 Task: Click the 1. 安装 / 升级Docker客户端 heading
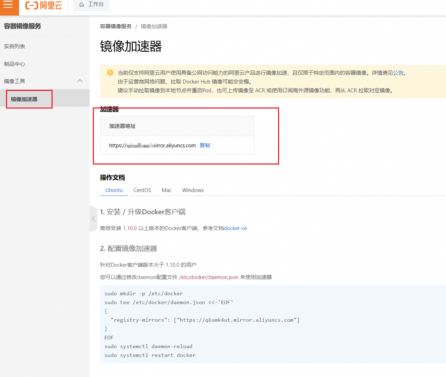coord(143,212)
